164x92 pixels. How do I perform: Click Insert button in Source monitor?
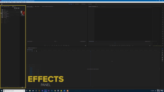tap(64, 45)
